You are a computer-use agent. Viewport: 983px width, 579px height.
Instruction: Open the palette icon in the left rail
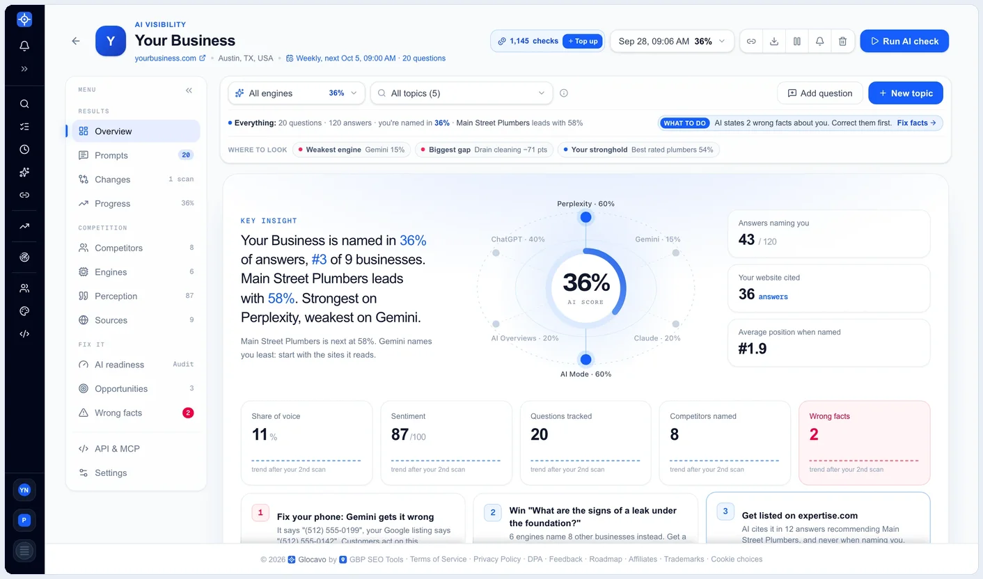[24, 311]
